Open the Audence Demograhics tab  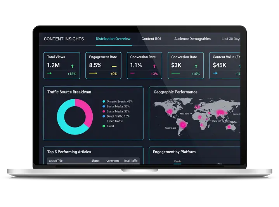[x=192, y=39]
